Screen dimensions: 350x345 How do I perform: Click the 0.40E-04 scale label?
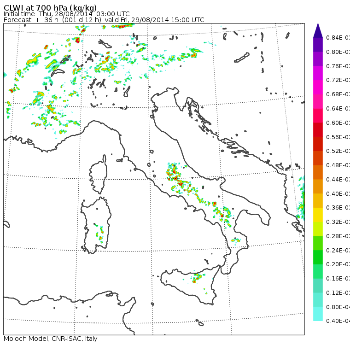(x=338, y=321)
